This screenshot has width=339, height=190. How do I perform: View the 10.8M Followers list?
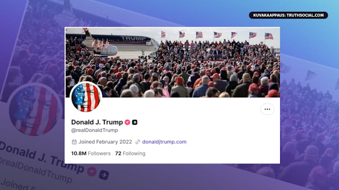pos(91,153)
